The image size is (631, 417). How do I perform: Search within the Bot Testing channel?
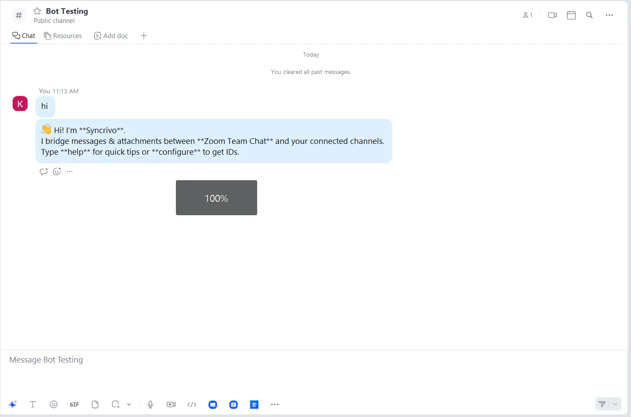(x=589, y=15)
